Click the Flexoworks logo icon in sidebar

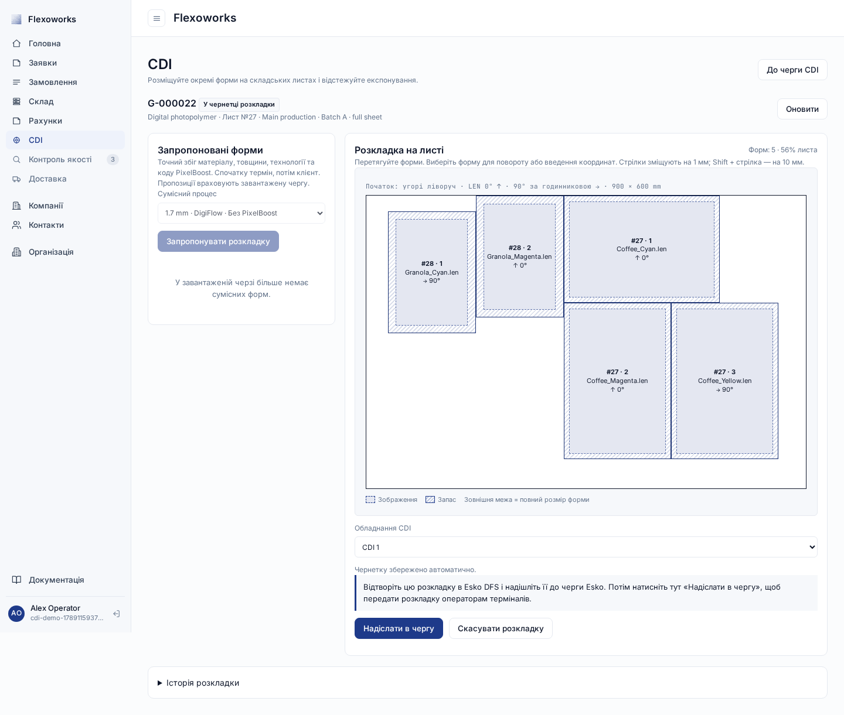tap(16, 19)
